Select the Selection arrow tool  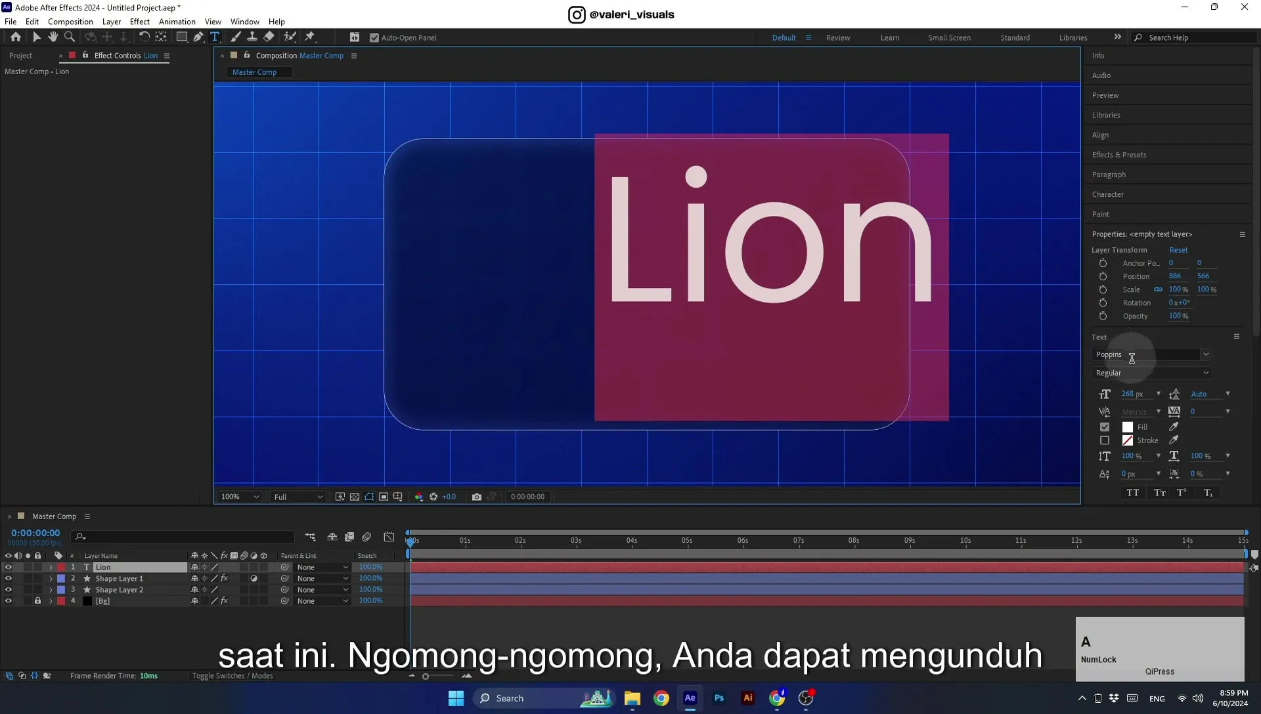pos(37,37)
